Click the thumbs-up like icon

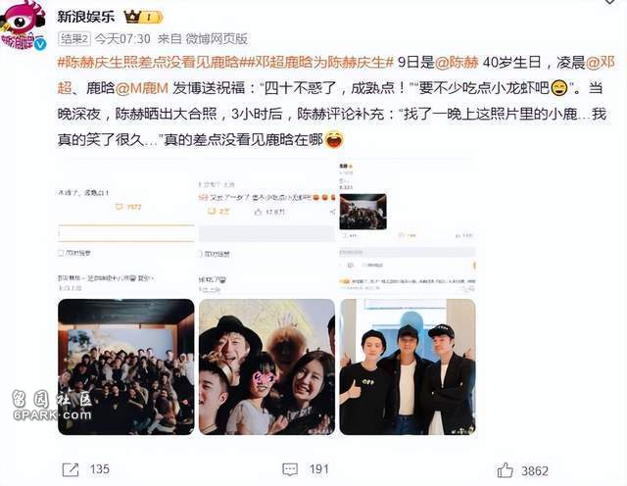[x=505, y=470]
